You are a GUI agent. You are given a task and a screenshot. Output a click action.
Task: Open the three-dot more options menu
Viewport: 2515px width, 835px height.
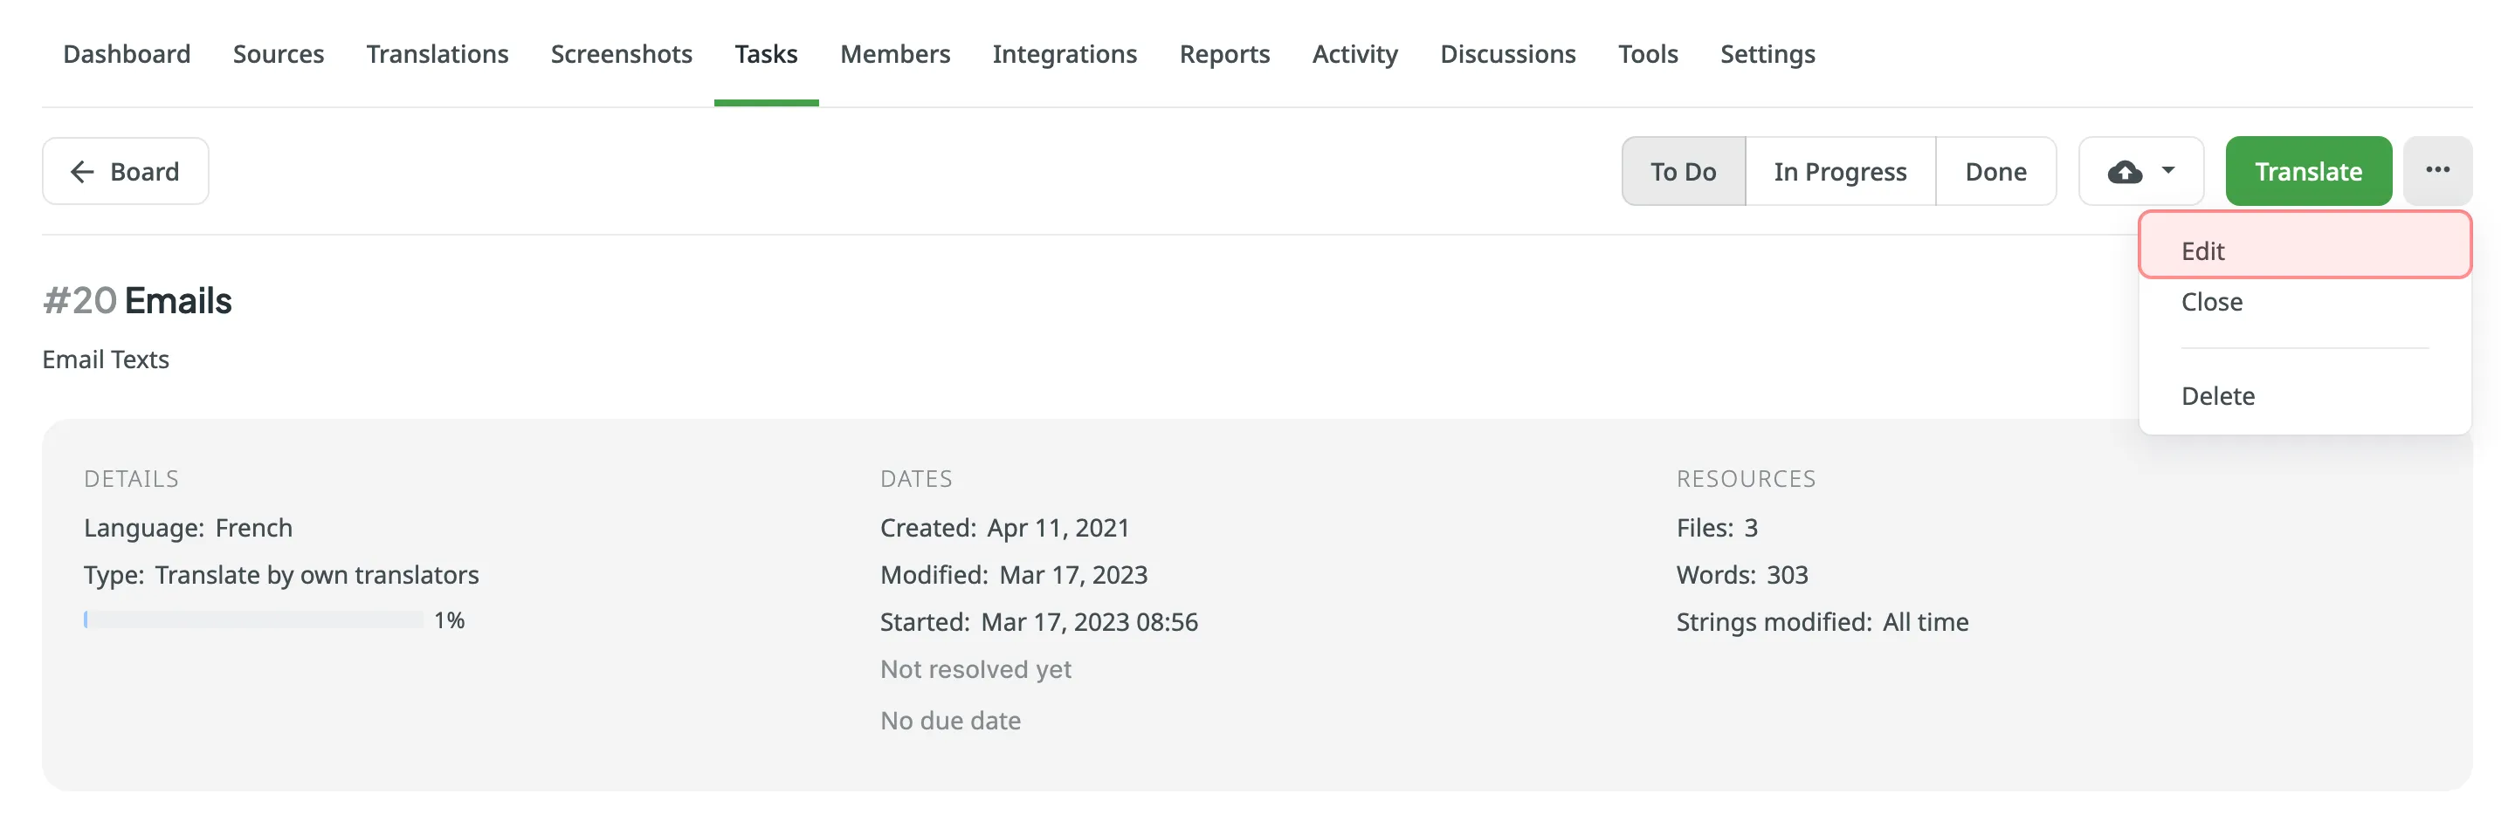(x=2437, y=171)
